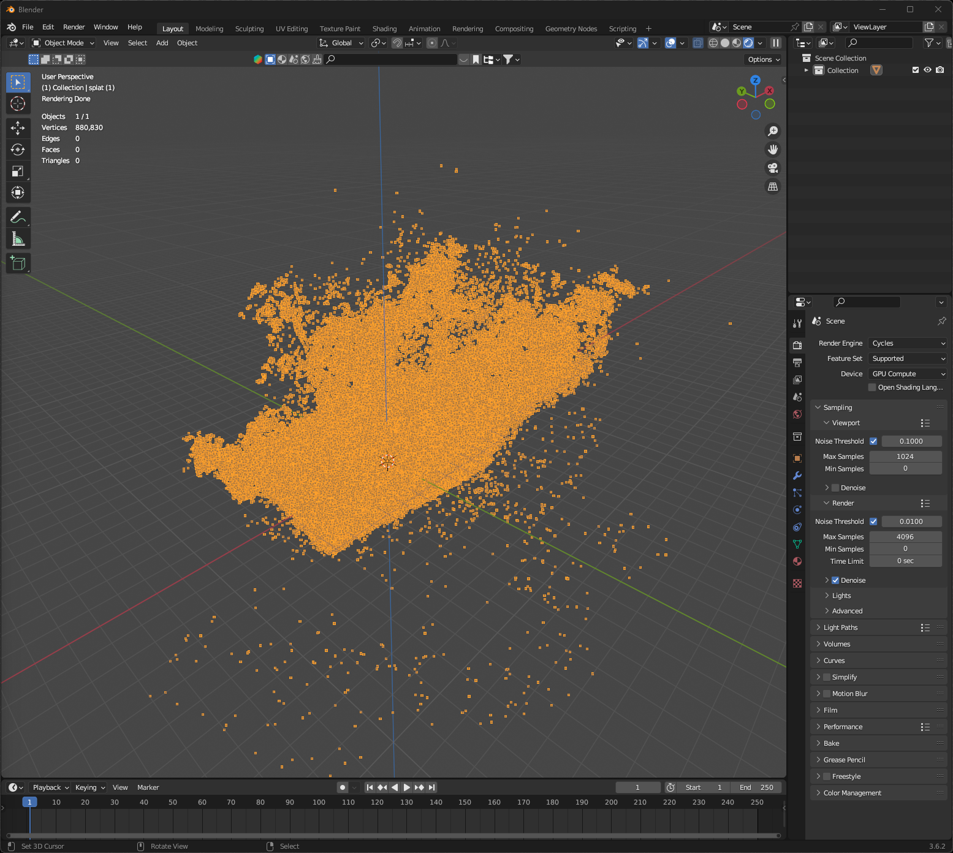Switch to rendered viewport shading
Screen dimensions: 953x853
pyautogui.click(x=748, y=43)
